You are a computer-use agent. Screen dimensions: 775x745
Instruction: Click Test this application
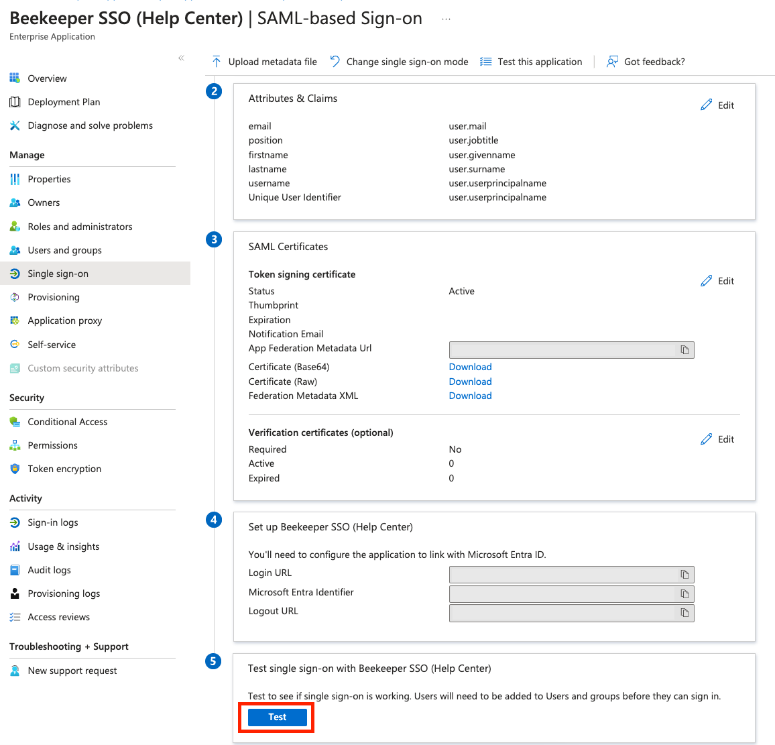[532, 62]
